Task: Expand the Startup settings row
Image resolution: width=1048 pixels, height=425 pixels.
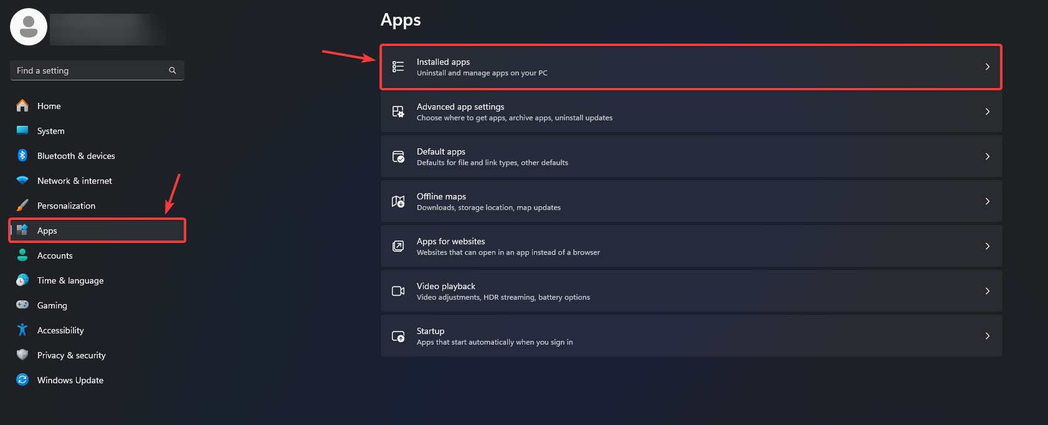Action: point(988,335)
